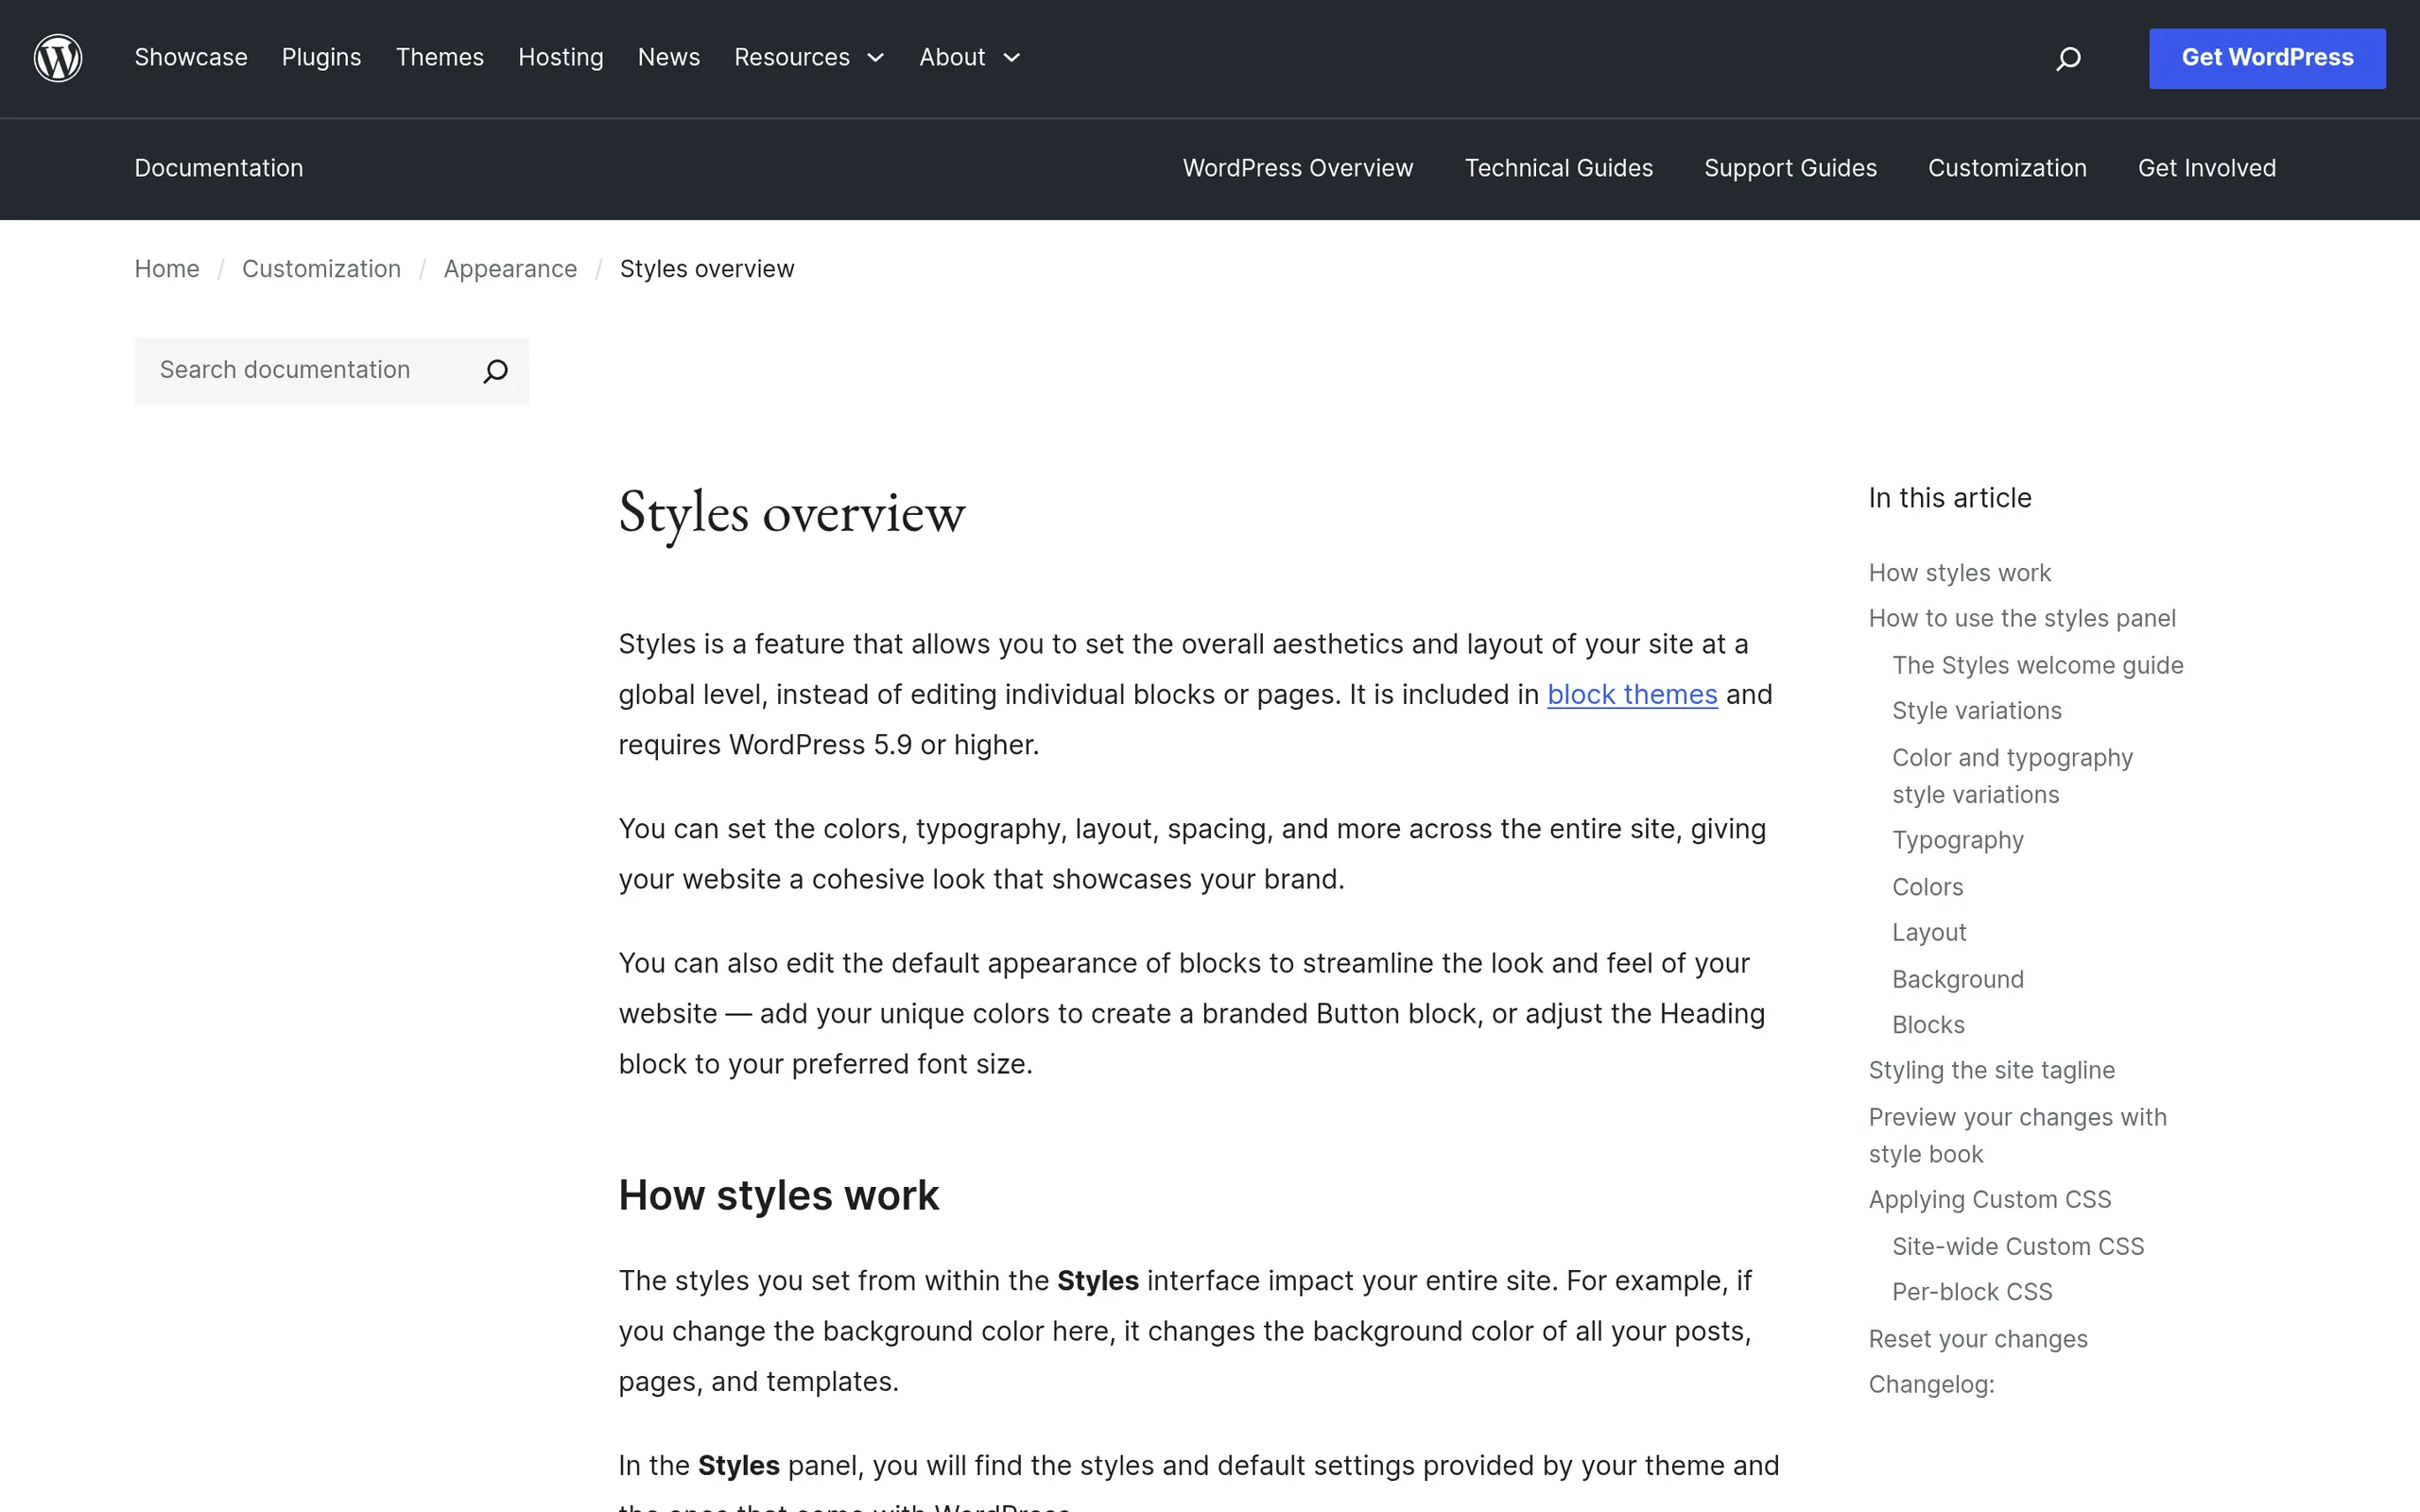Open the Showcase menu item
This screenshot has width=2420, height=1512.
click(x=191, y=58)
